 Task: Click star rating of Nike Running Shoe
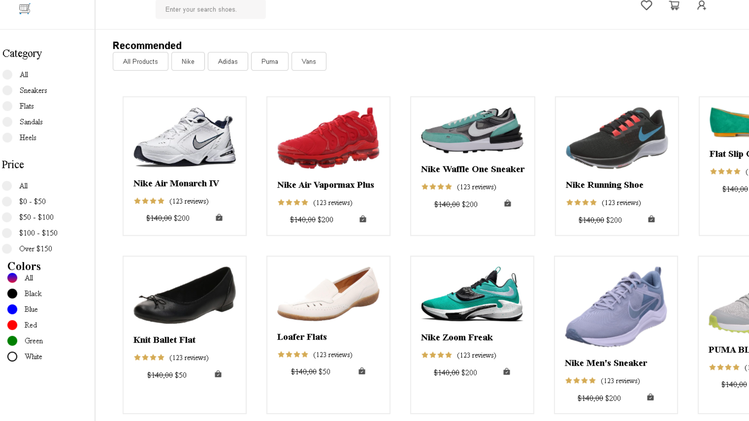[x=582, y=203]
